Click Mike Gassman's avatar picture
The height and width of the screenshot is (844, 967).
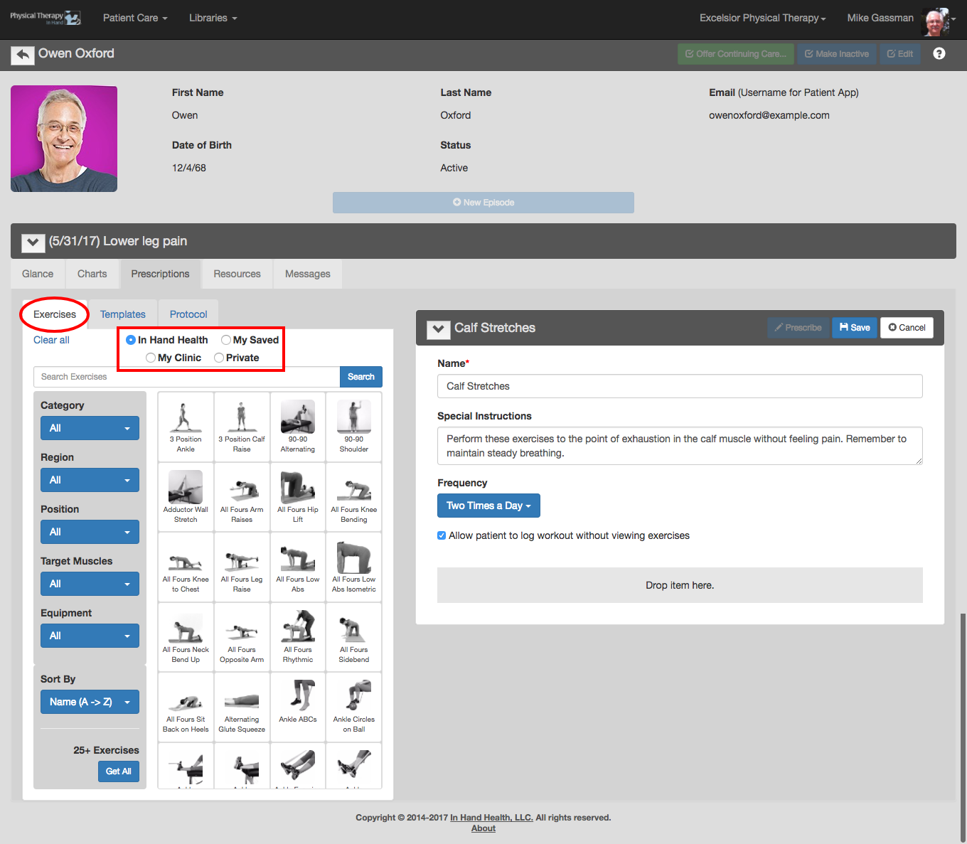click(x=935, y=21)
